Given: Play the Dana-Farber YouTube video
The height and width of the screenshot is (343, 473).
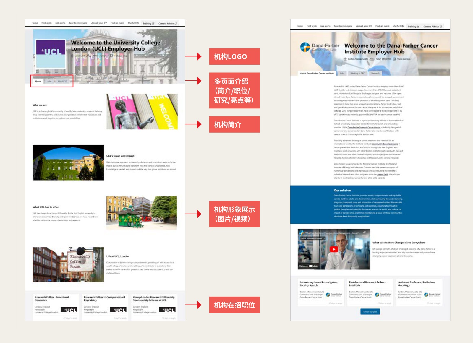Looking at the screenshot, I should pos(334,249).
